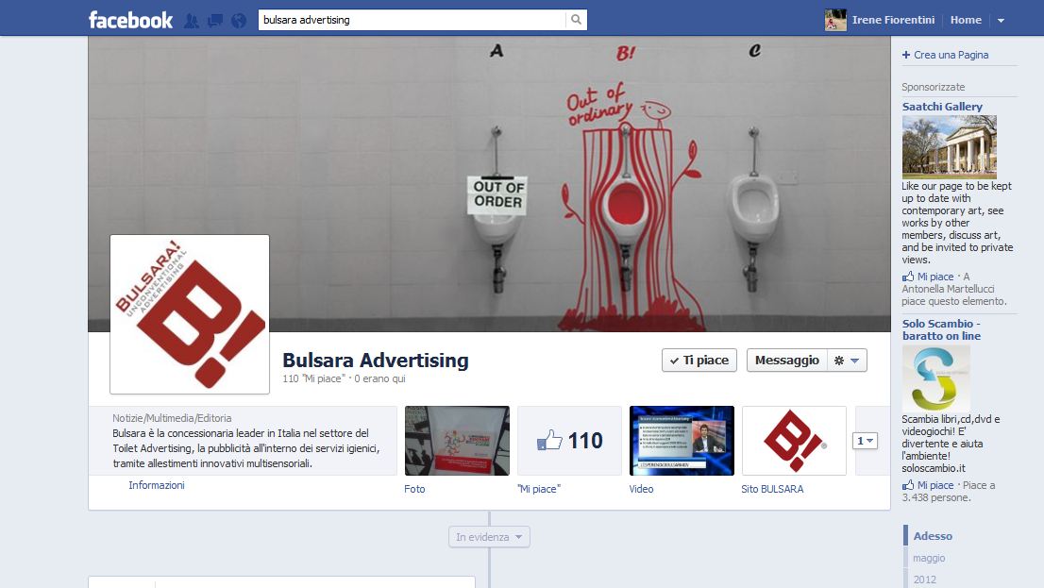
Task: Toggle the Ti piace button for Bulsara Advertising
Action: 699,360
